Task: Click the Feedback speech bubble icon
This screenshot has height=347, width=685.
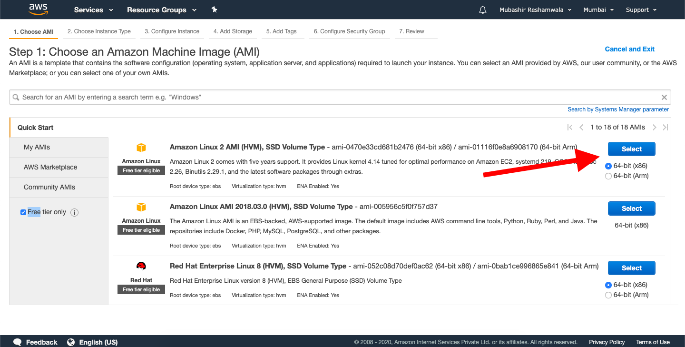Action: tap(18, 342)
